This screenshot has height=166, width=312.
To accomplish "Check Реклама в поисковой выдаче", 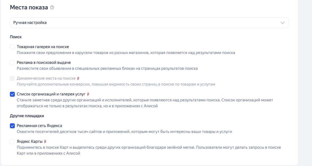I will pos(12,63).
